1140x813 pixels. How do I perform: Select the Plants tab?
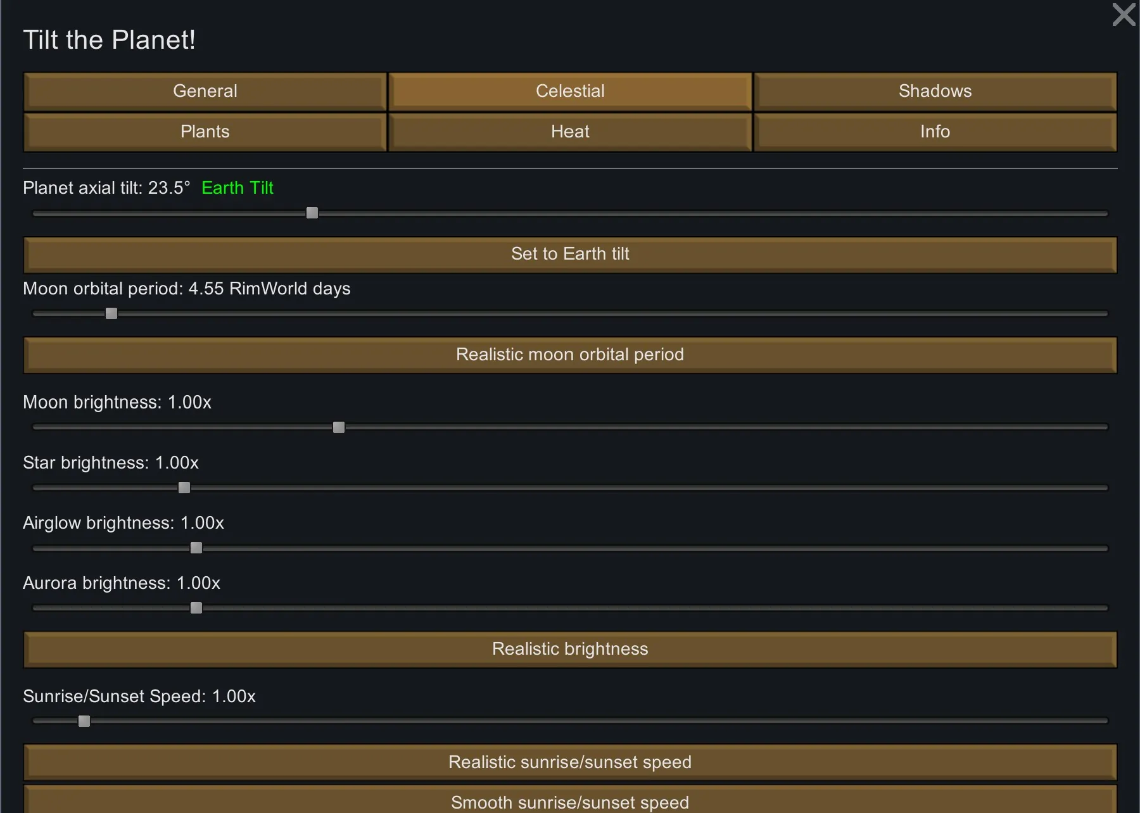pos(205,132)
